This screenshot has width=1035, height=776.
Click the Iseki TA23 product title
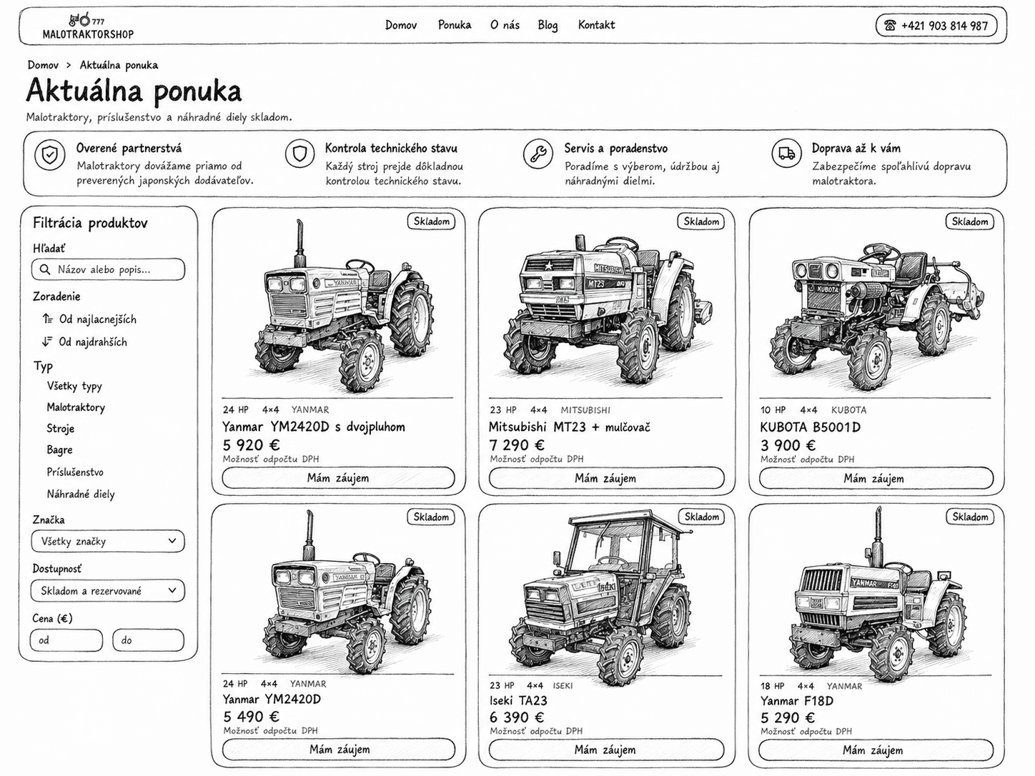pos(518,701)
